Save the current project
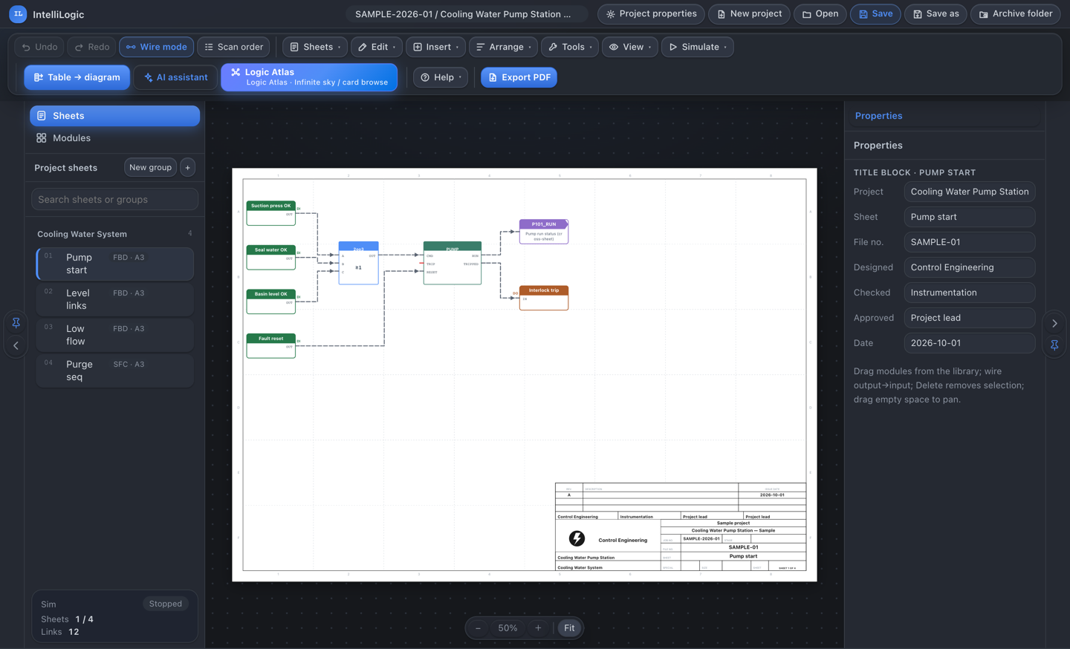Screen dimensions: 1070x649 point(875,14)
